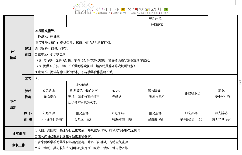
Task: Click the 音乐游戏 龟兔赛跑 cell
Action: pos(50,94)
